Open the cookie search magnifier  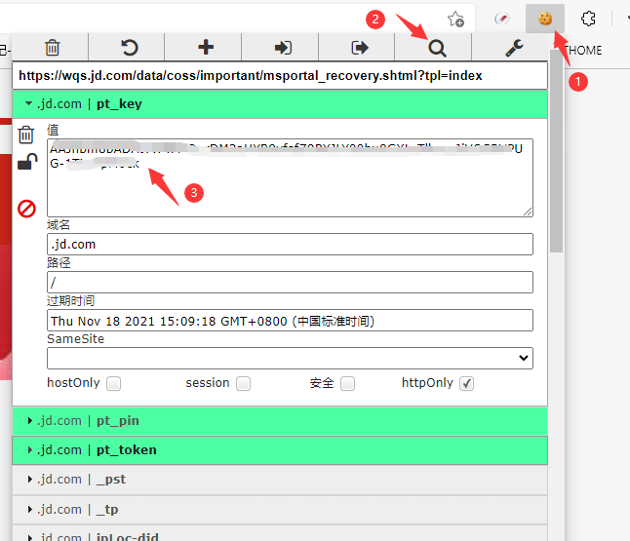pyautogui.click(x=437, y=48)
